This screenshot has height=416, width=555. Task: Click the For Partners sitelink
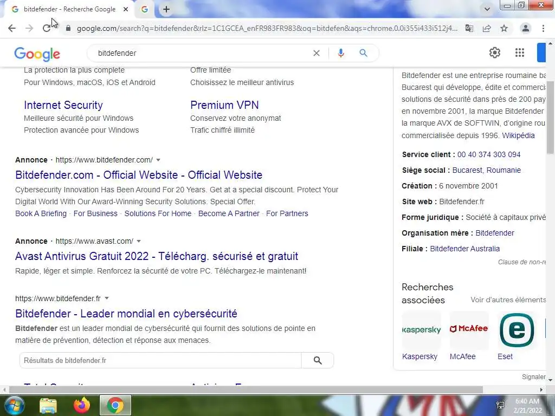point(287,213)
